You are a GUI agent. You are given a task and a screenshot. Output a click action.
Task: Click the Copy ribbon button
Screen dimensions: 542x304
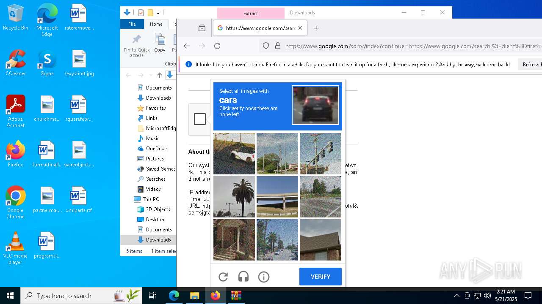click(x=160, y=43)
